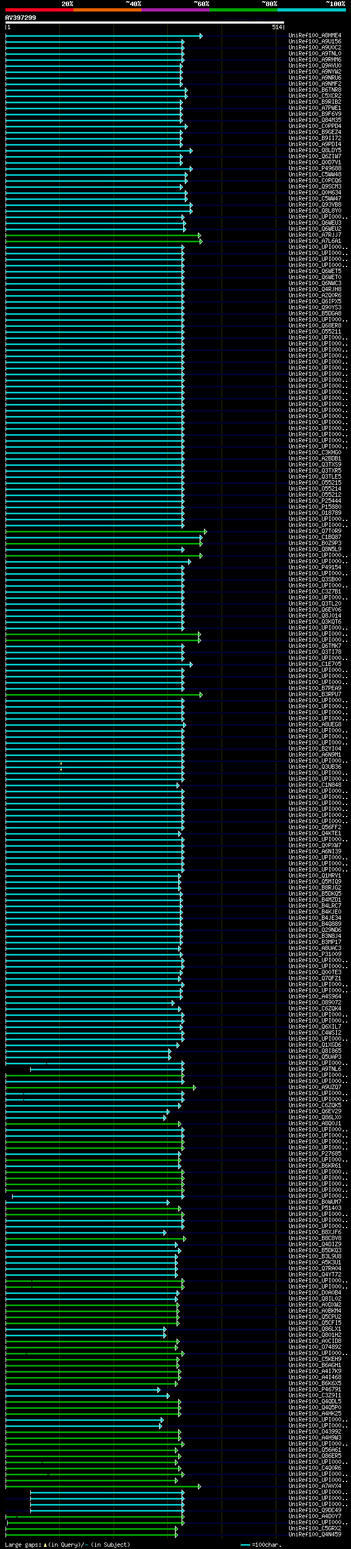The width and height of the screenshot is (351, 1549).
Task: Click the white query sequence bar
Action: (x=145, y=22)
